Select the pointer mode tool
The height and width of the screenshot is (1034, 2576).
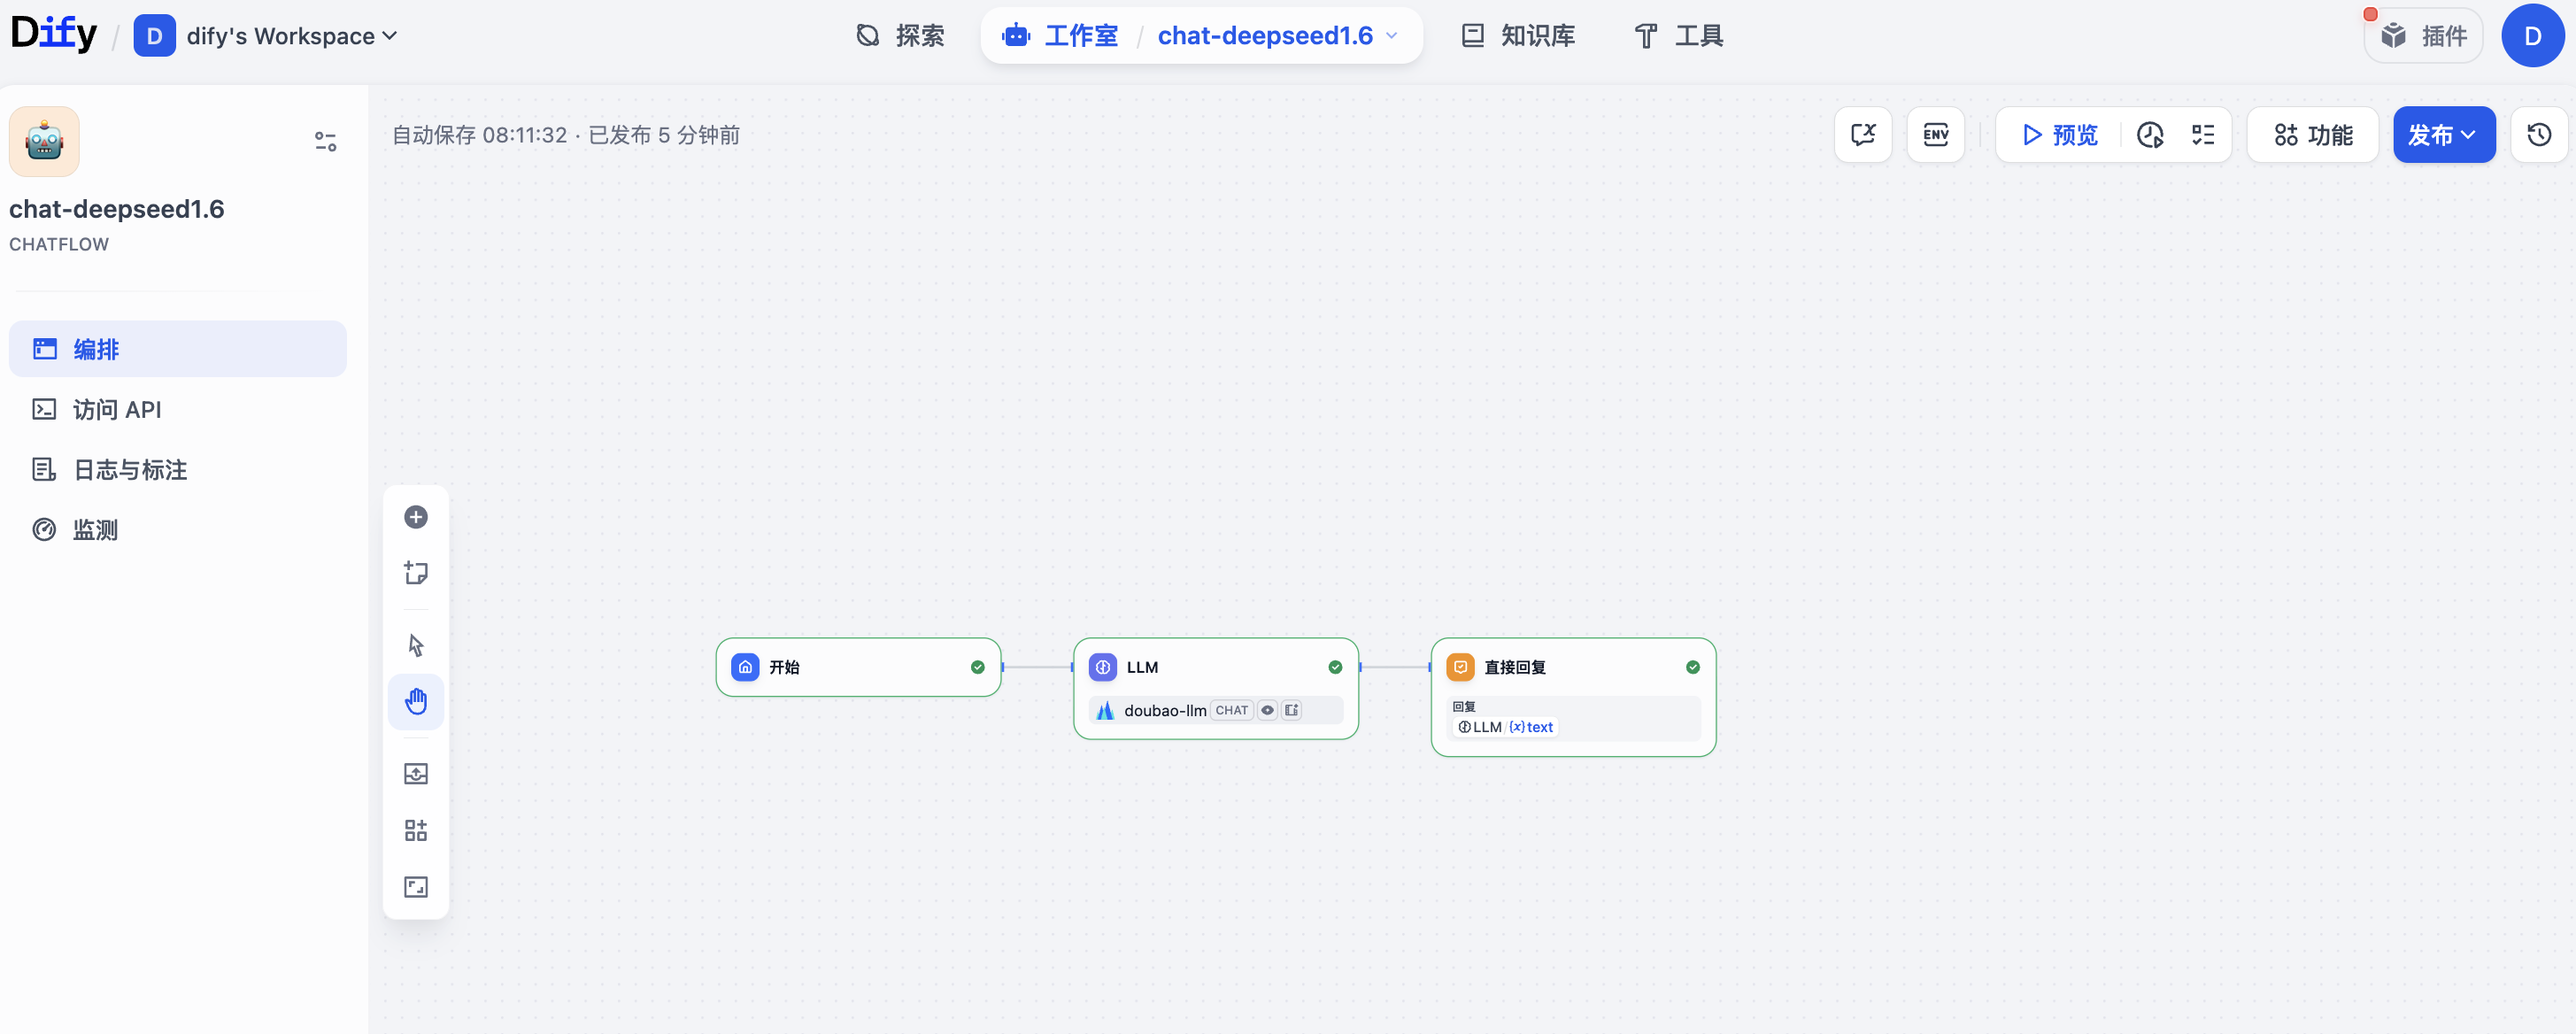pyautogui.click(x=416, y=645)
